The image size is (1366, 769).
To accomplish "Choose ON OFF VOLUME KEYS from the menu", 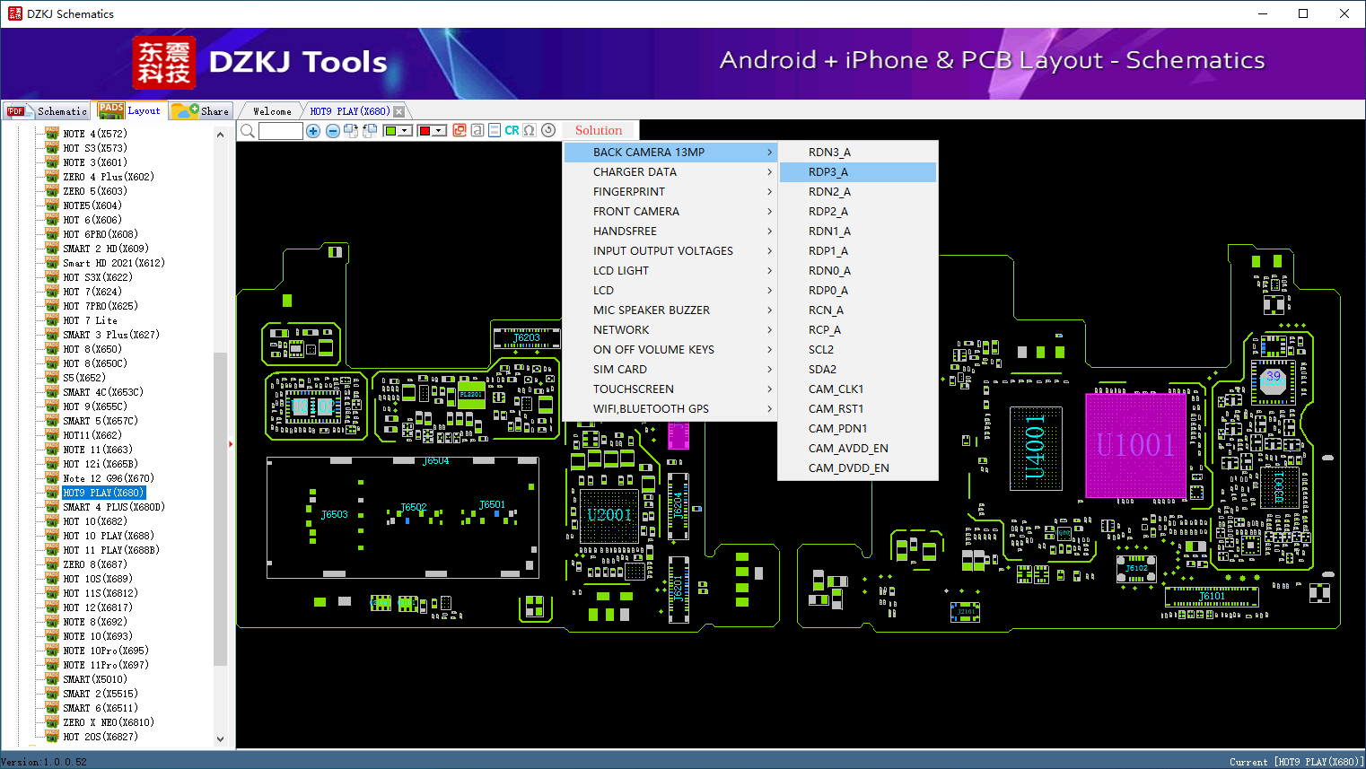I will click(670, 350).
